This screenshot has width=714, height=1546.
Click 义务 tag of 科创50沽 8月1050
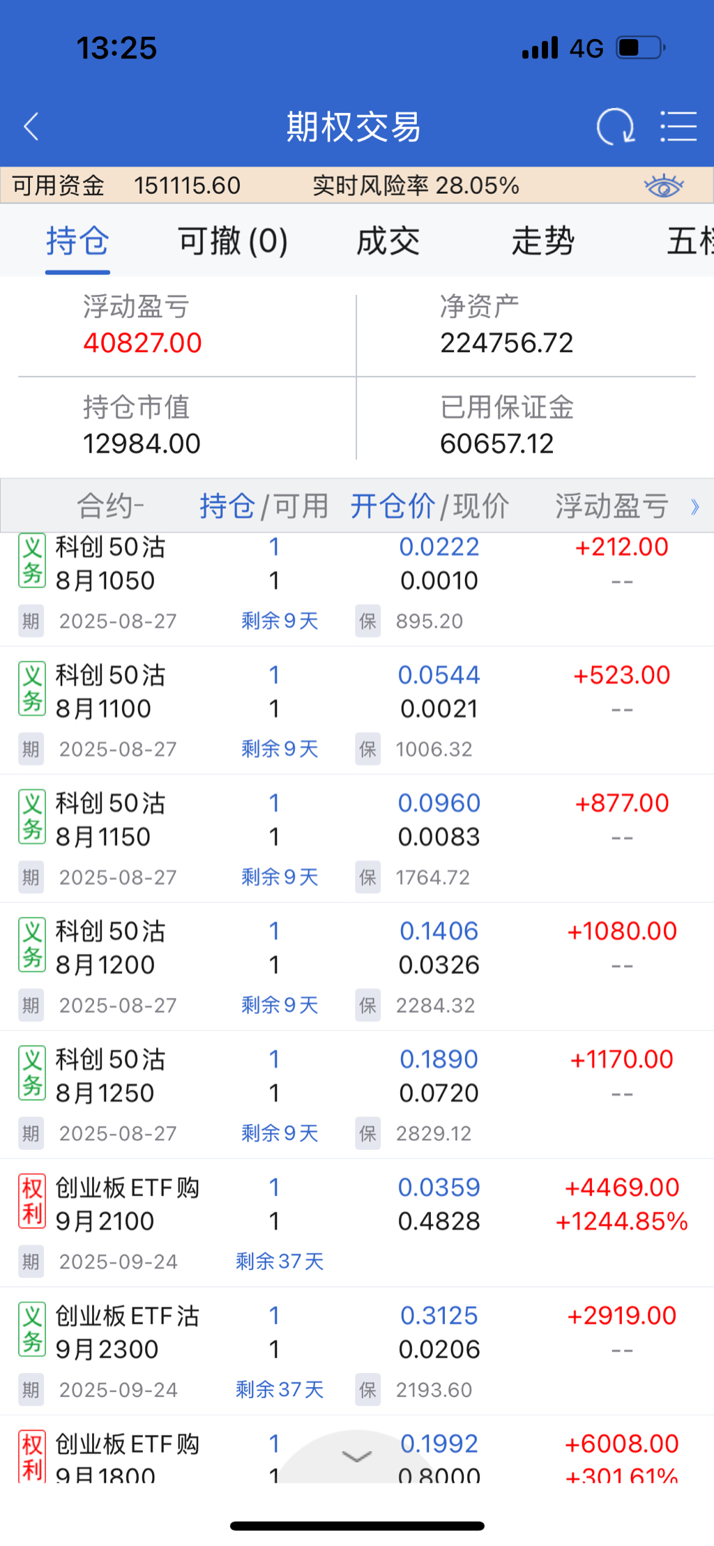click(x=32, y=561)
